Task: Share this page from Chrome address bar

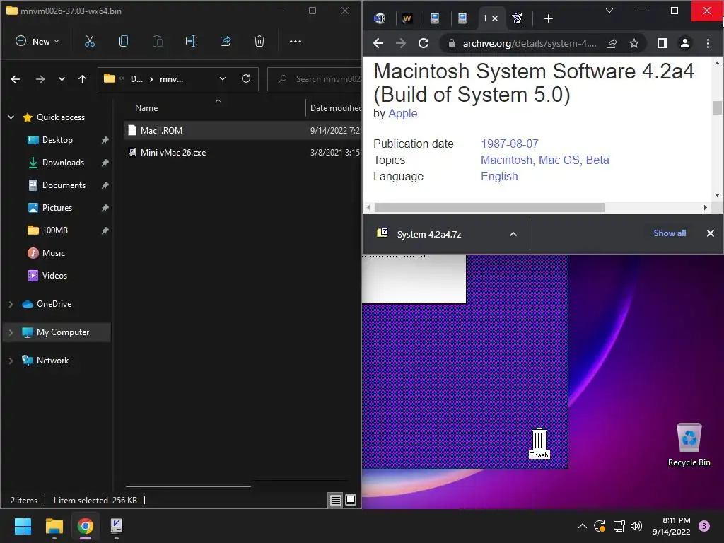Action: [612, 43]
